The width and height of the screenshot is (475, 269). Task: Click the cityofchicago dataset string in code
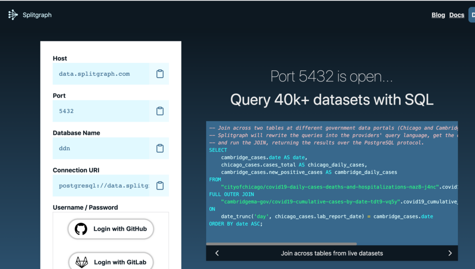click(x=330, y=187)
